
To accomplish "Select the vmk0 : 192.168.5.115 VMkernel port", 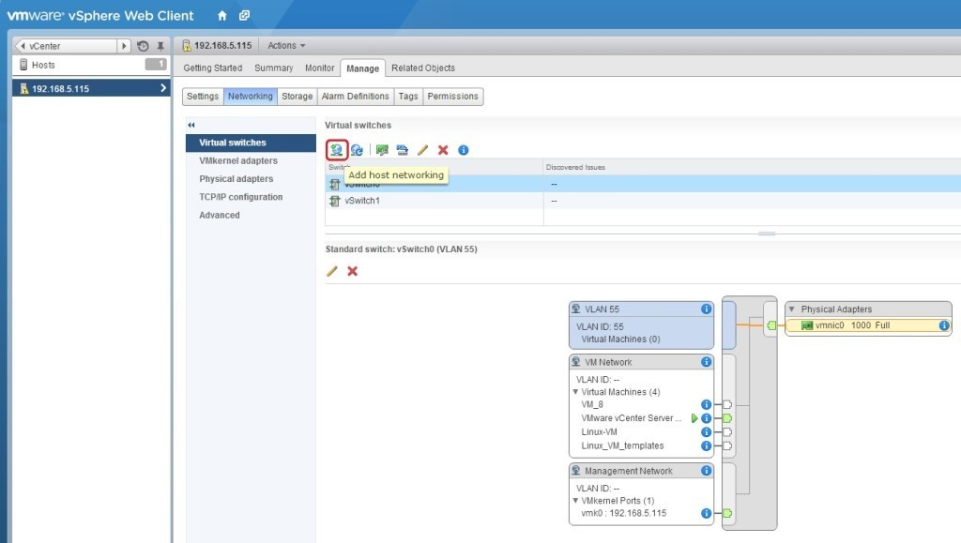I will pyautogui.click(x=623, y=514).
